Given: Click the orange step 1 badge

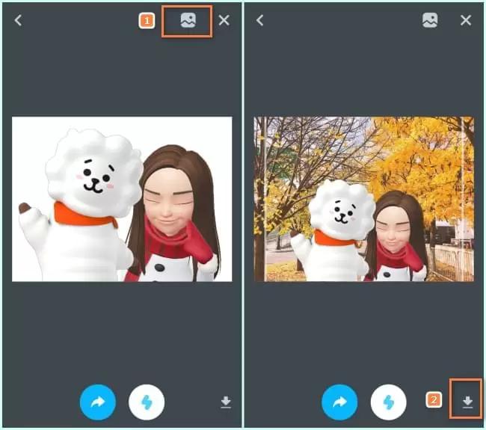Looking at the screenshot, I should click(147, 22).
